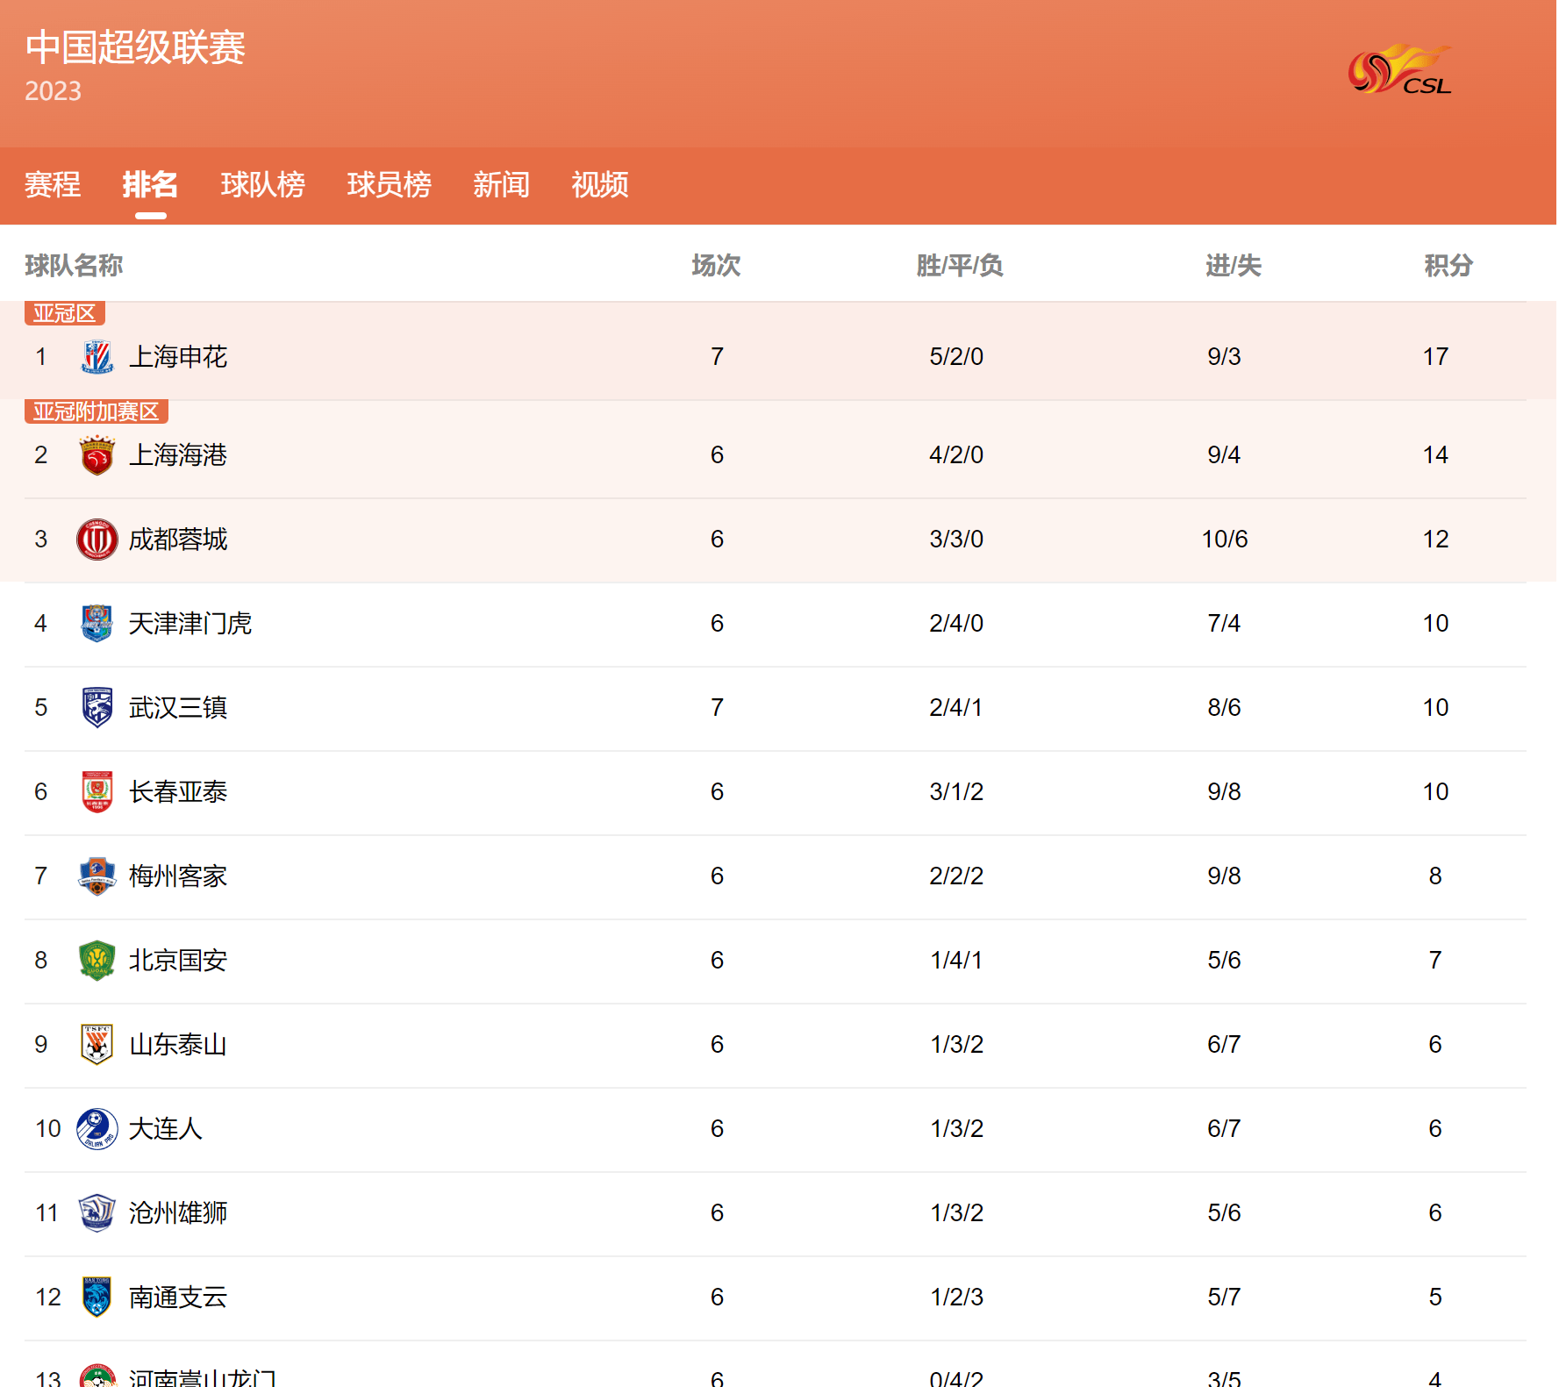Open the 武汉三镇 team name link
Screen dimensions: 1559x1387
click(x=178, y=708)
